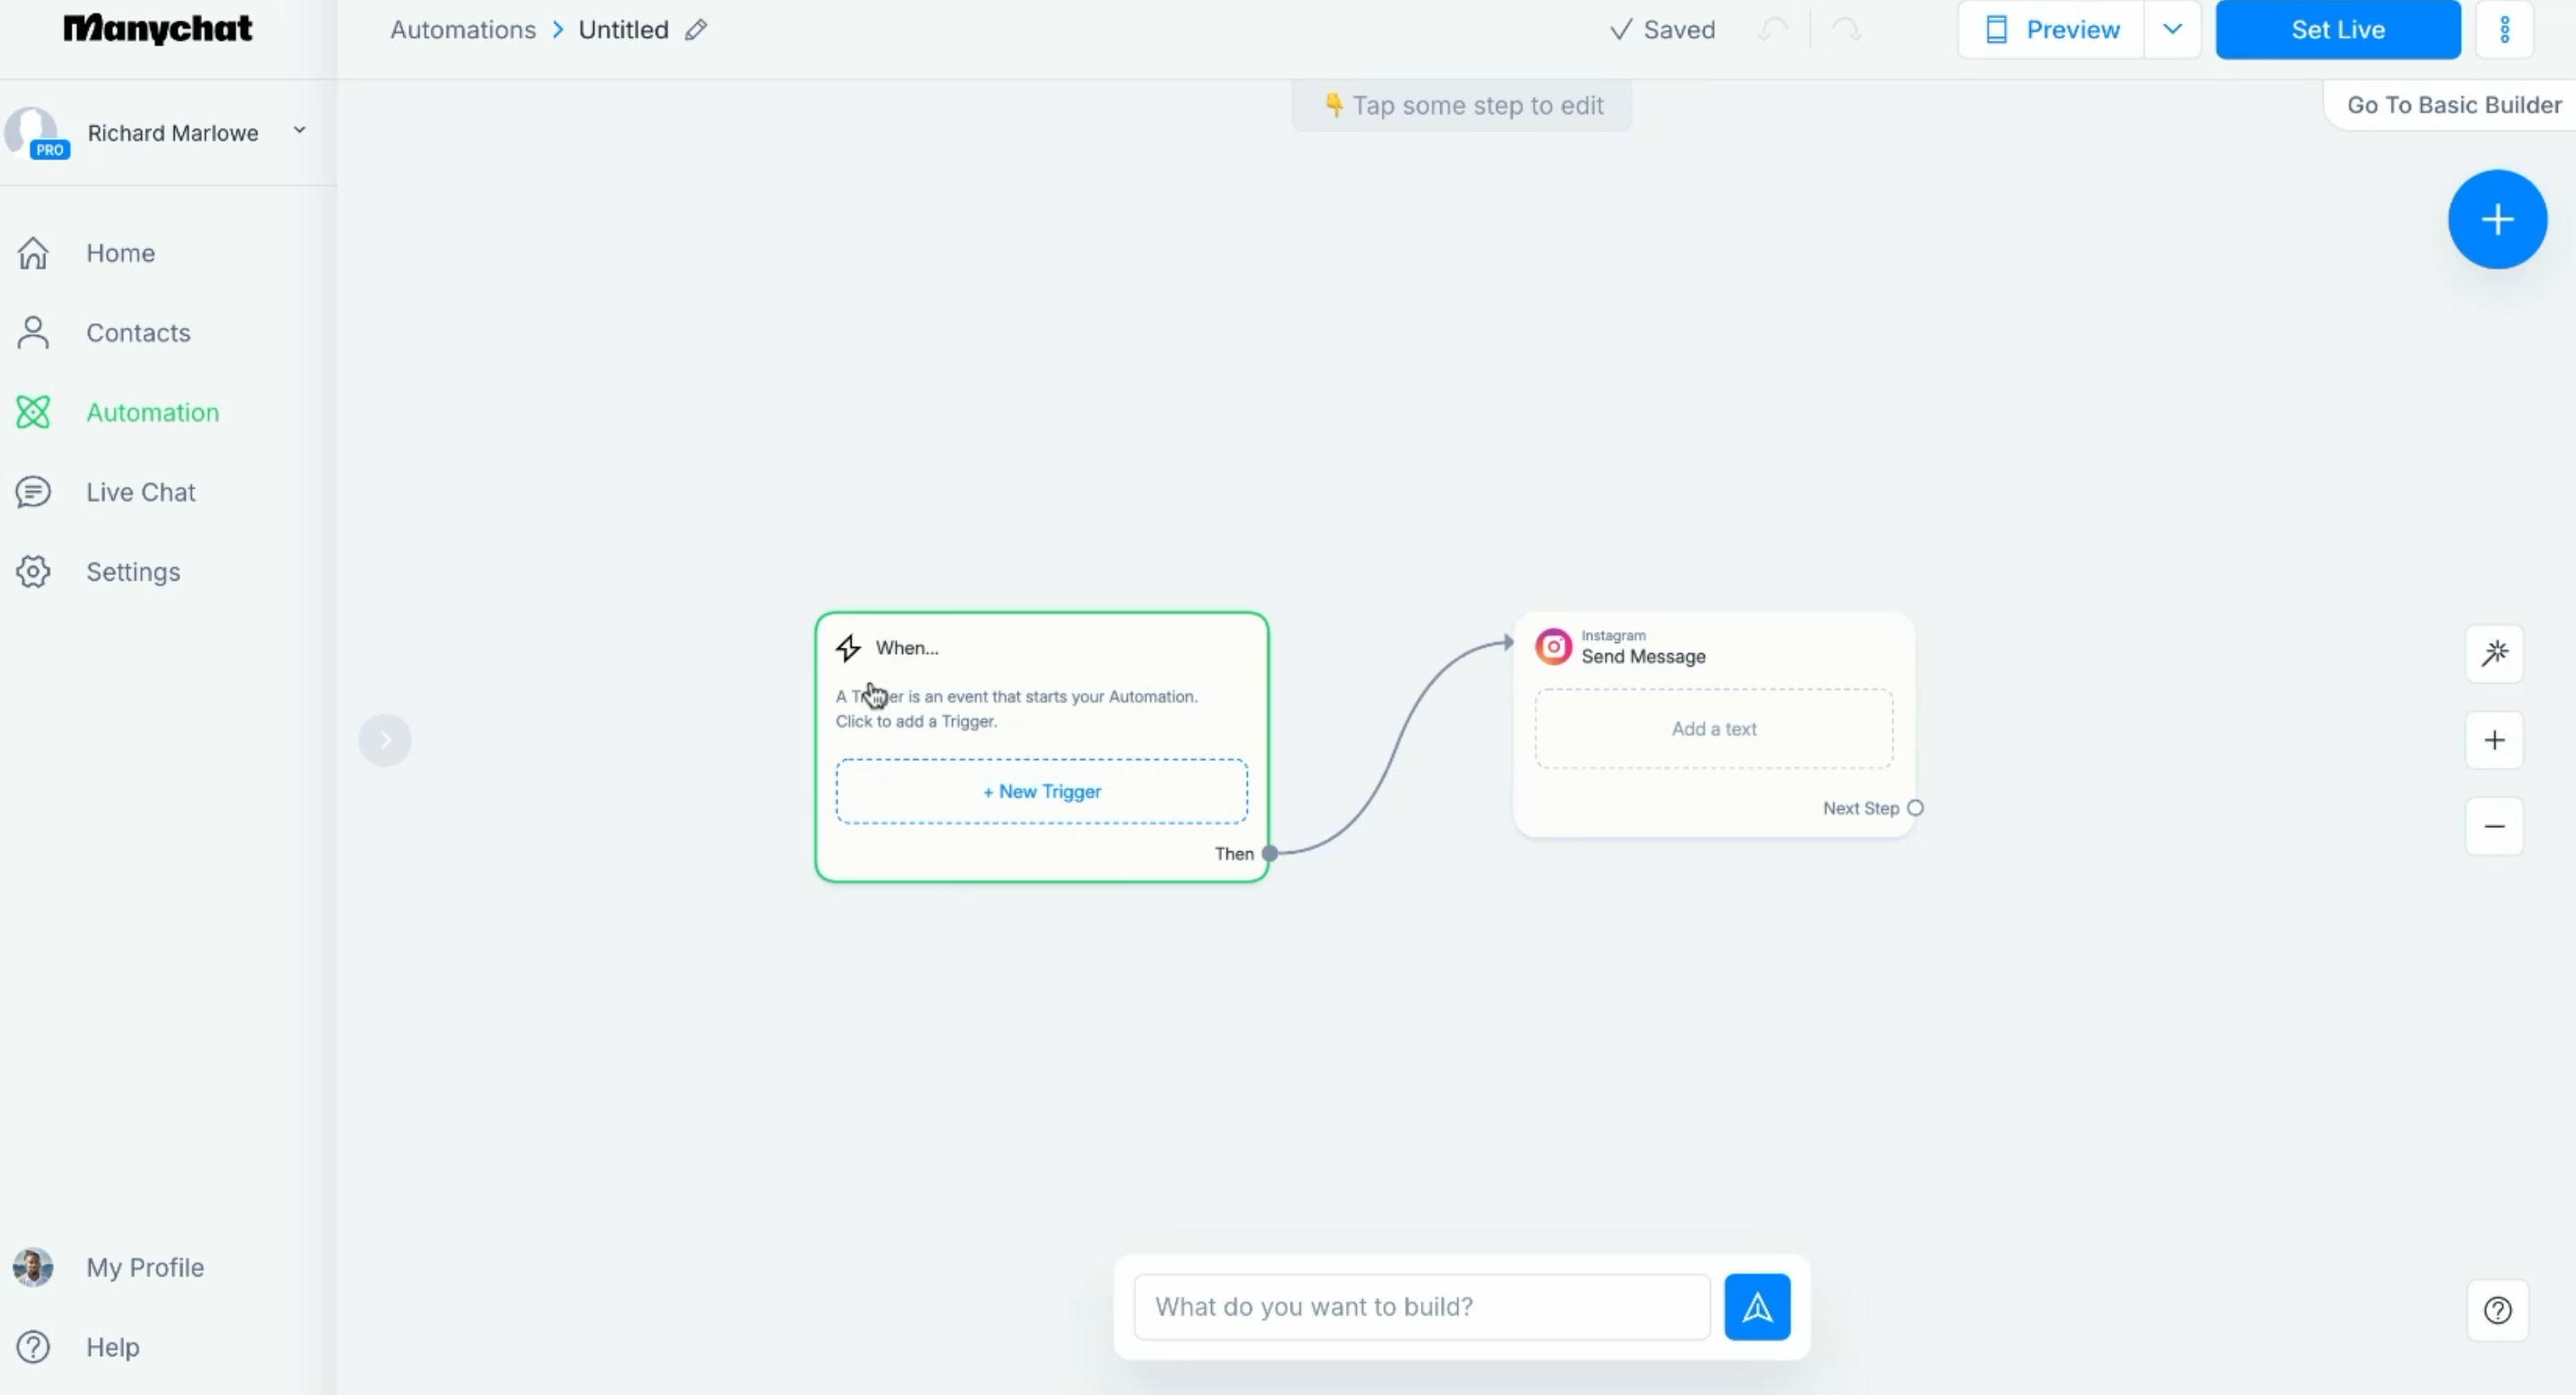This screenshot has height=1395, width=2576.
Task: Zoom in the canvas with plus
Action: (2494, 740)
